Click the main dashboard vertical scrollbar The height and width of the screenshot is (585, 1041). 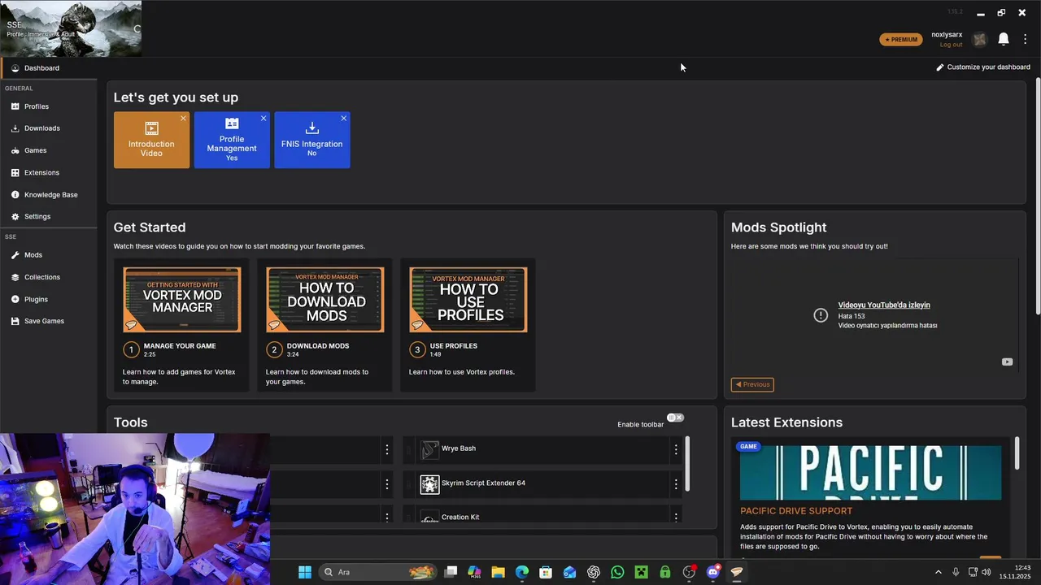(1037, 195)
